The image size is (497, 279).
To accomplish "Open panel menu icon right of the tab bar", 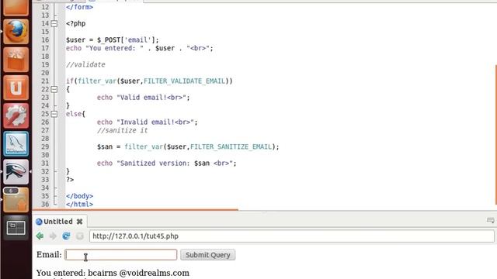I will pos(490,220).
